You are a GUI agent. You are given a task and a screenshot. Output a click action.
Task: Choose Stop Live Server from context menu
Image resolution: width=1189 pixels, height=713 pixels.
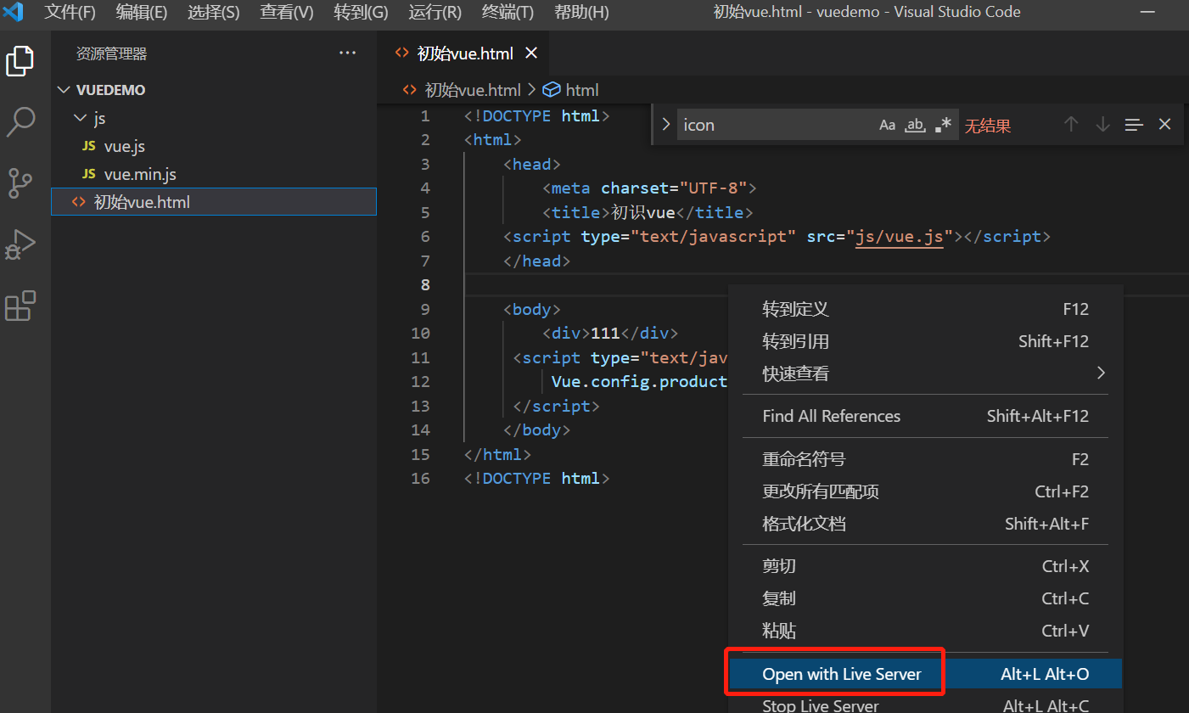[926, 705]
